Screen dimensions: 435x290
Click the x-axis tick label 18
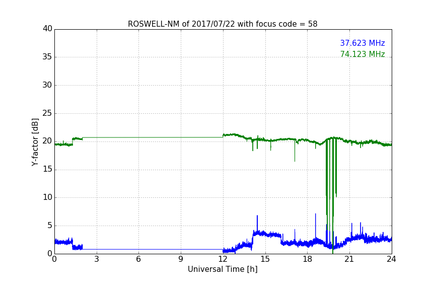[308, 259]
